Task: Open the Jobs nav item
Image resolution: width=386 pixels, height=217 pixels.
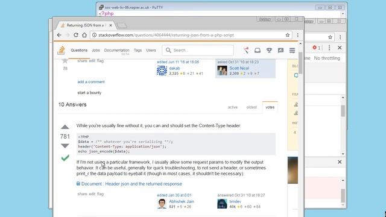Action: point(96,50)
